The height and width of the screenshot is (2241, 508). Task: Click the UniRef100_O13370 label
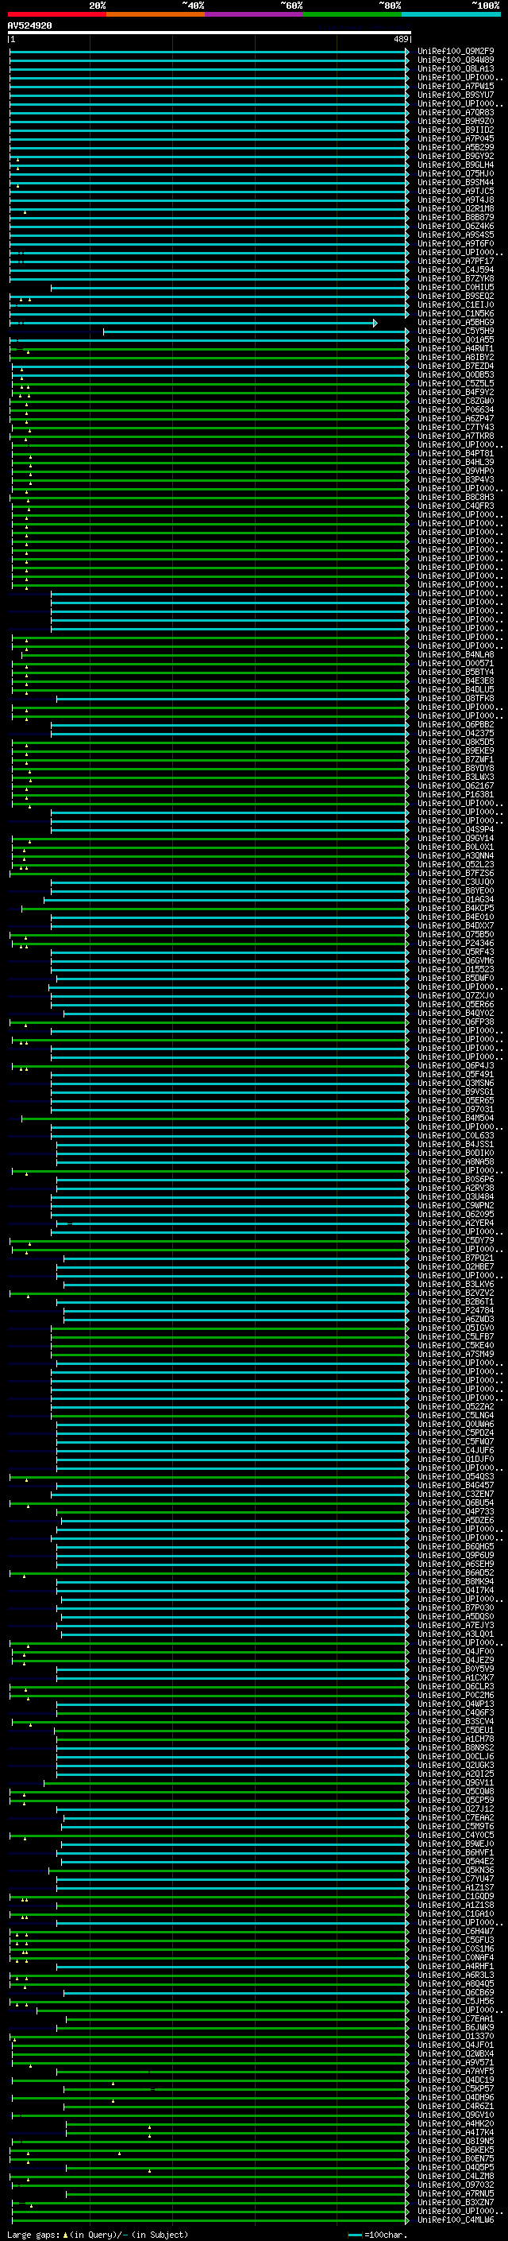[456, 2036]
